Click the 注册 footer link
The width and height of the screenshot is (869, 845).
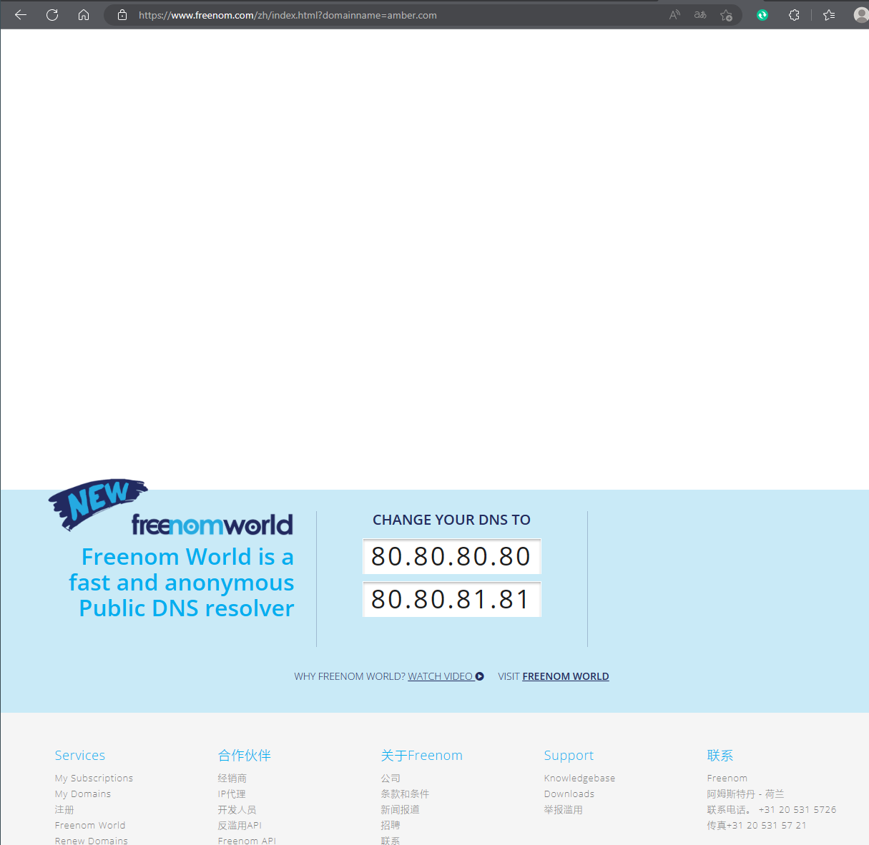[64, 809]
